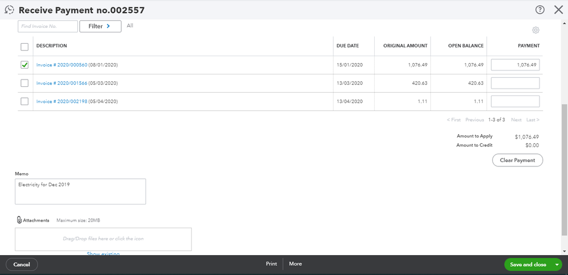Viewport: 568px width, 275px height.
Task: Toggle the select-all invoices header checkbox
Action: pyautogui.click(x=24, y=47)
